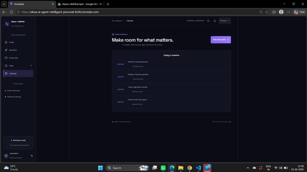Select the Design & Society seminar entry
307x172 pixels.
171,77
